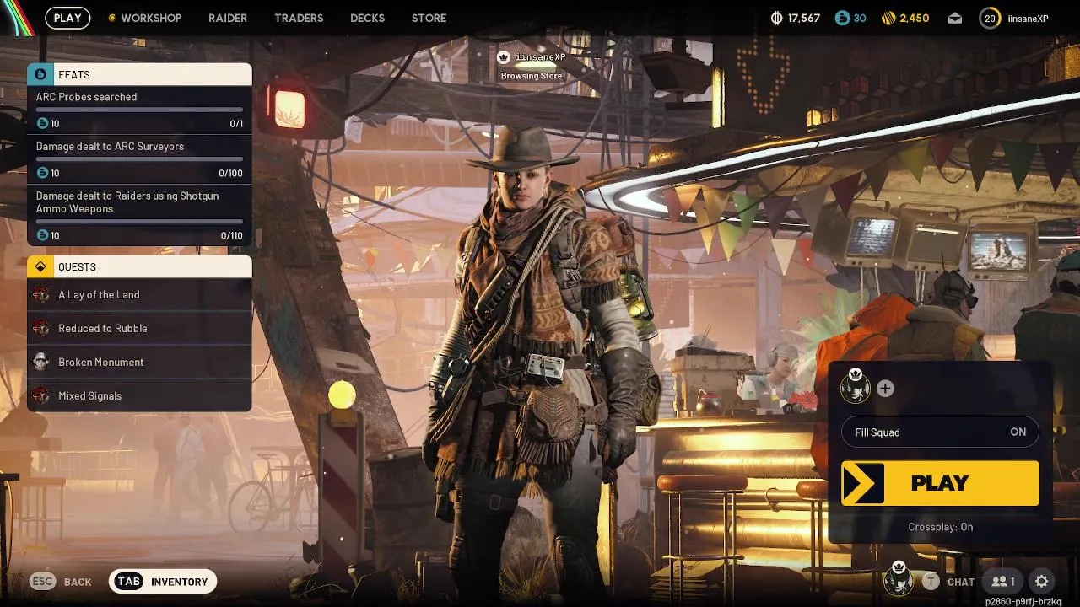Click Shotgun Ammo Weapons progress bar
Viewport: 1080px width, 607px height.
click(x=139, y=222)
